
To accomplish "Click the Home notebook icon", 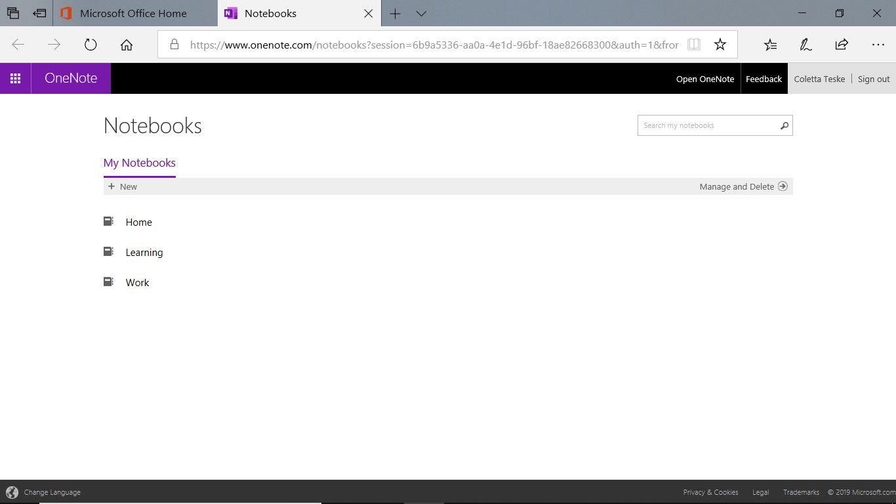I will pyautogui.click(x=108, y=222).
